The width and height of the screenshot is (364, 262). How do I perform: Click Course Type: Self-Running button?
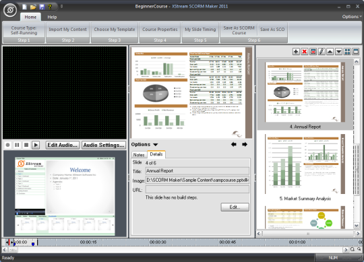pos(24,30)
